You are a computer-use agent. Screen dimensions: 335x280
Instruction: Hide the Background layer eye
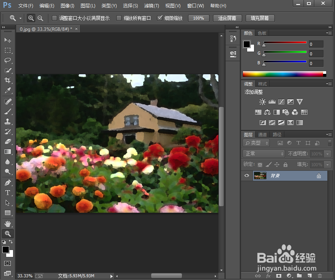point(247,175)
